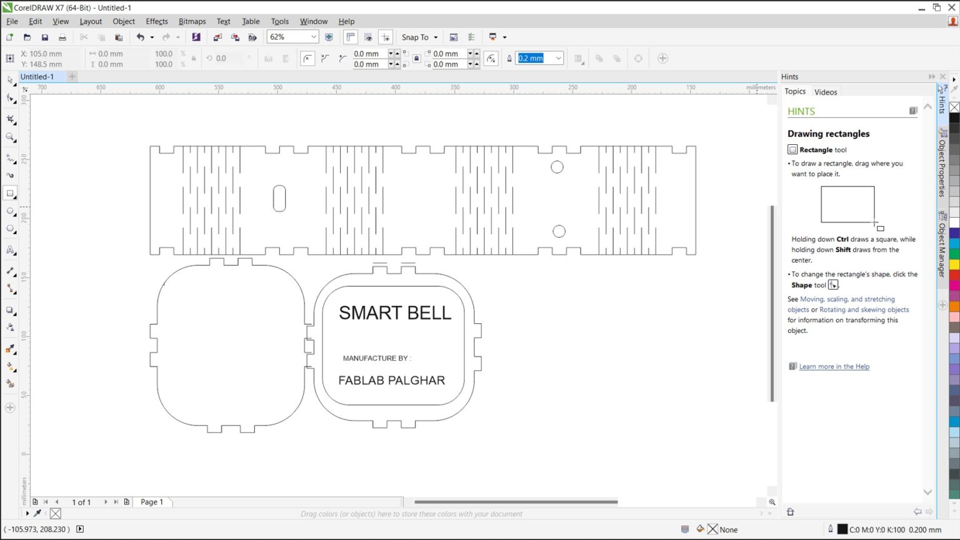The image size is (960, 540).
Task: Select the Polygon tool
Action: pos(10,228)
